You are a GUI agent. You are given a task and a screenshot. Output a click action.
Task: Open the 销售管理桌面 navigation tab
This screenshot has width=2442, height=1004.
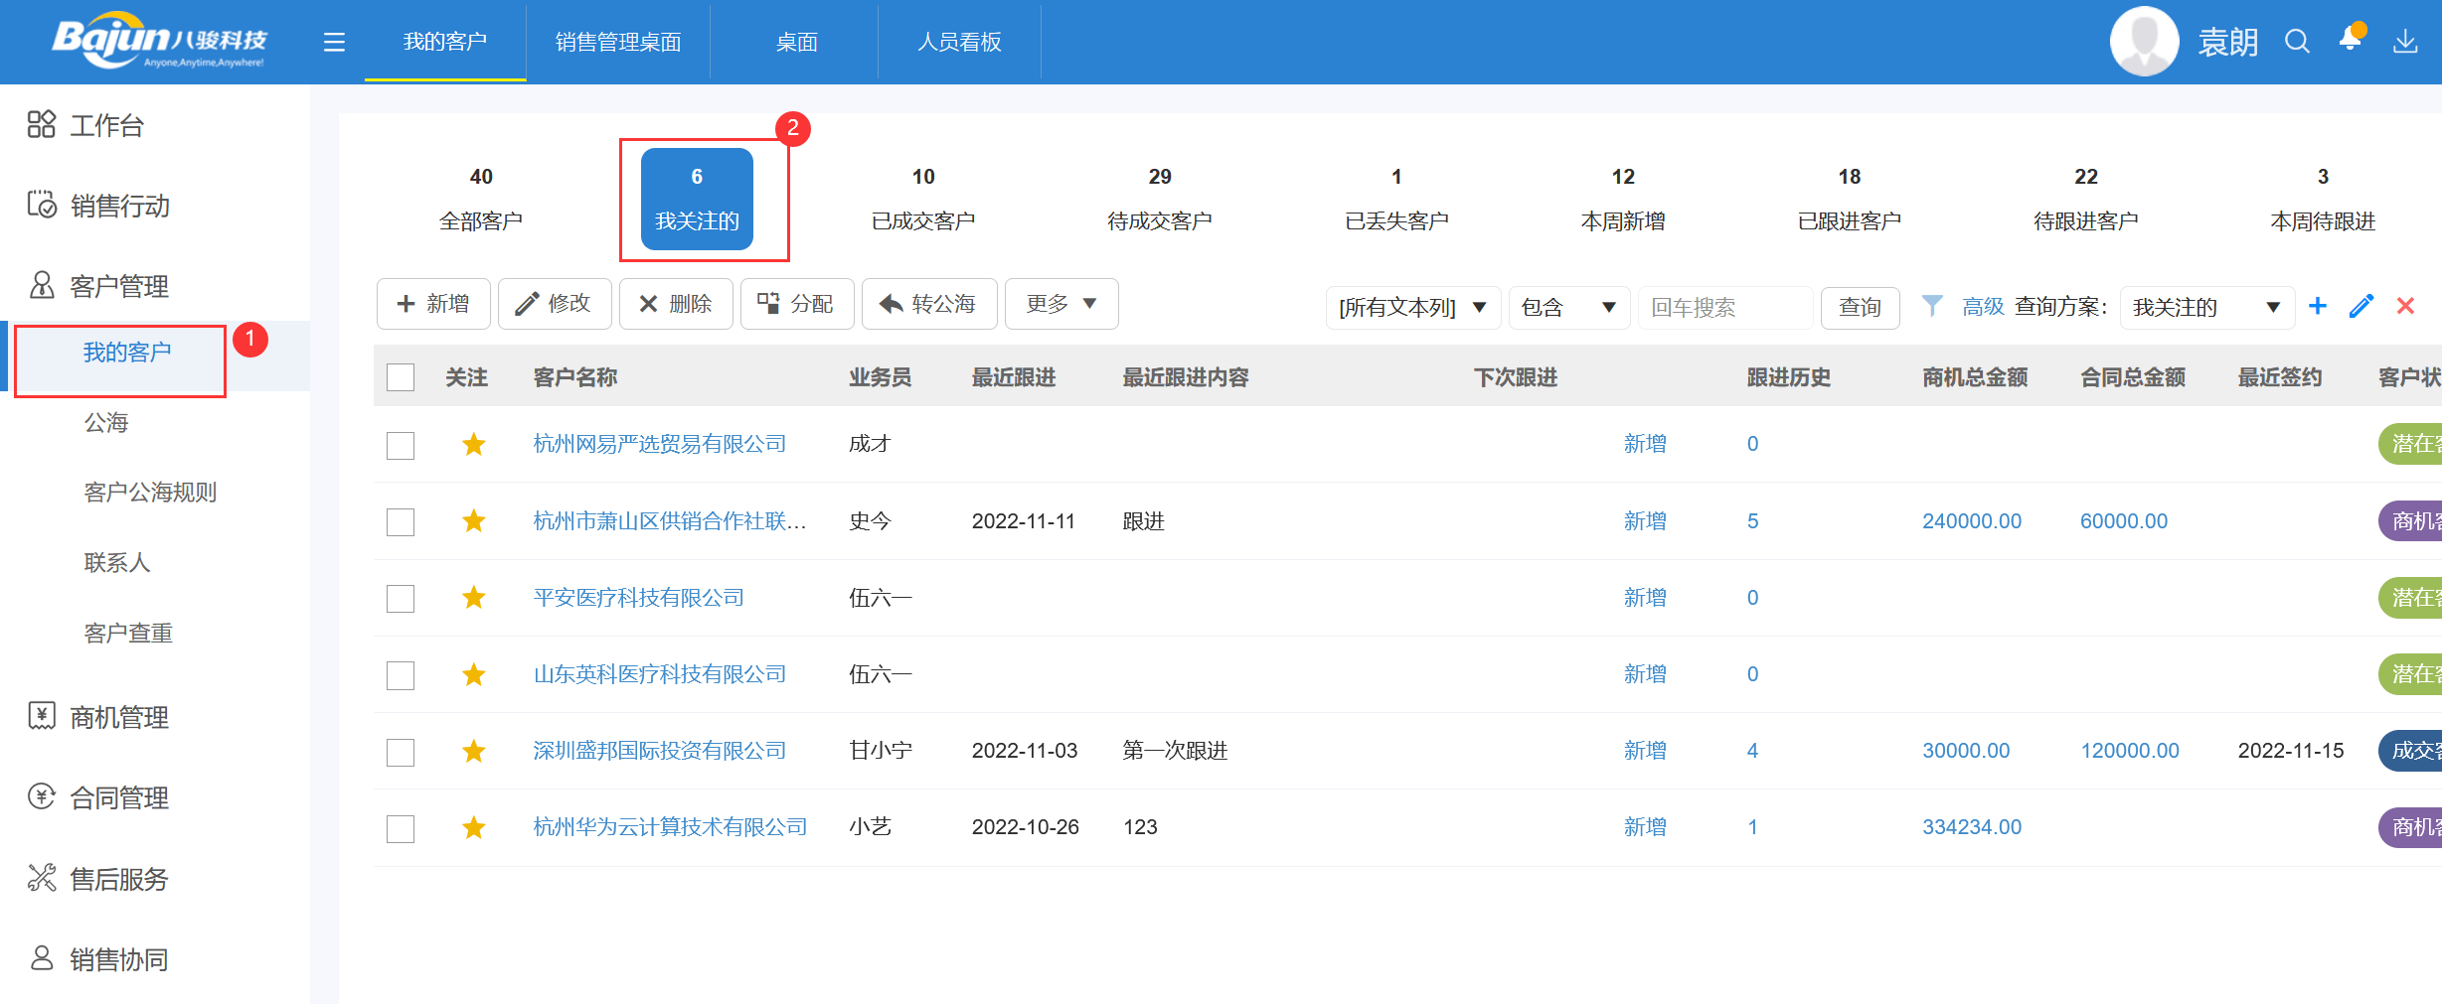point(618,42)
